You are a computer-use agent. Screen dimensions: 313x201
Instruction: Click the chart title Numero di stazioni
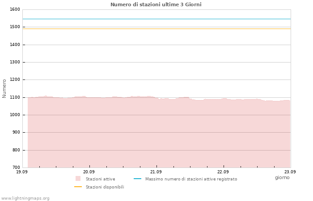[x=156, y=4]
